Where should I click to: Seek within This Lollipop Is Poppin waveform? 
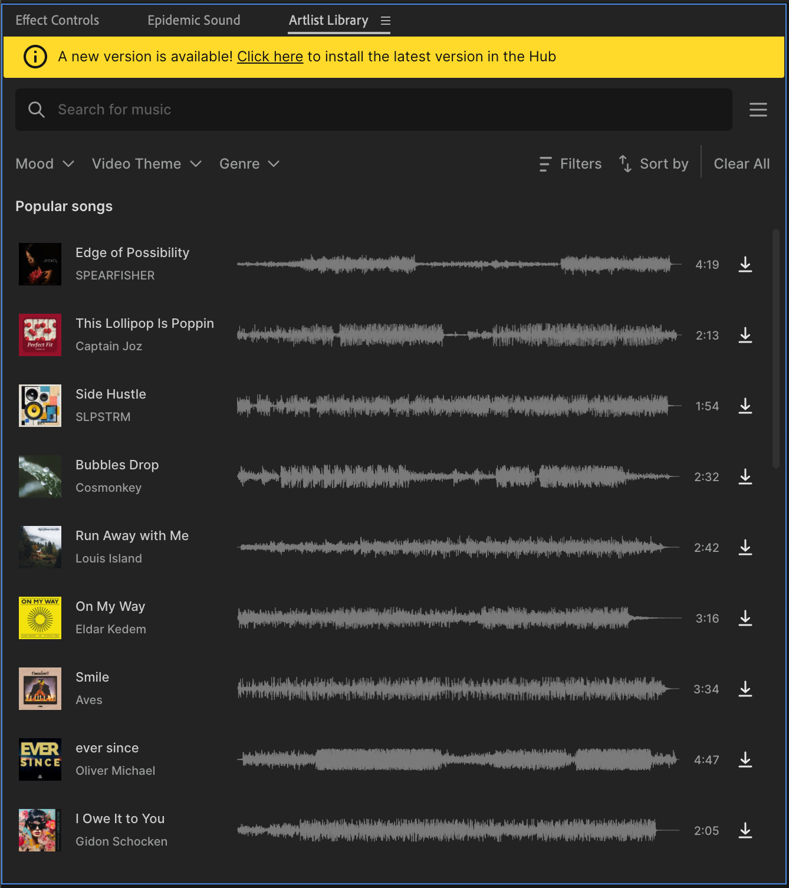coord(459,335)
